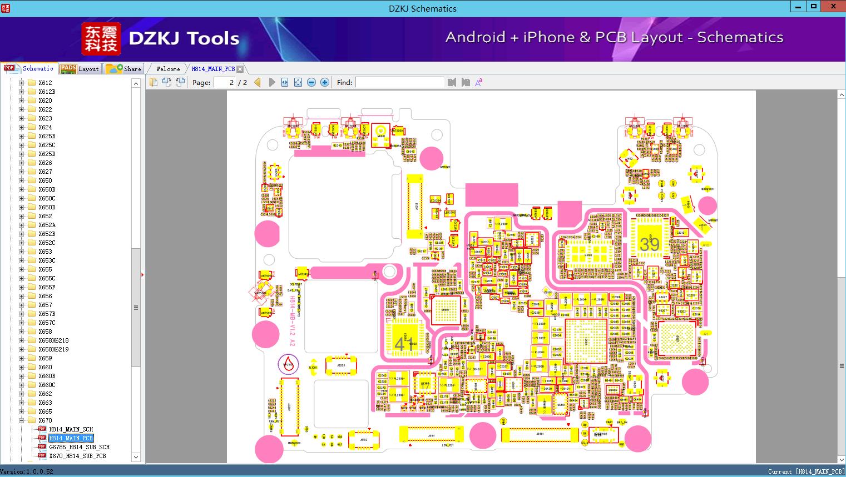
Task: Expand the X650B folder node
Action: (22, 189)
